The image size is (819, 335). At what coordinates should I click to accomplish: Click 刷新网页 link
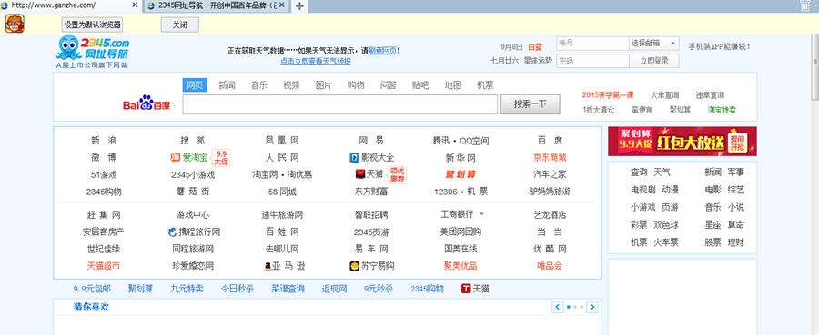[383, 51]
